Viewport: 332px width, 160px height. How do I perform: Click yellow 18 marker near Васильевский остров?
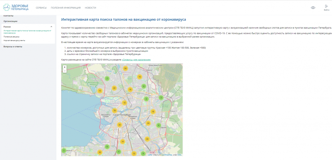click(114, 111)
